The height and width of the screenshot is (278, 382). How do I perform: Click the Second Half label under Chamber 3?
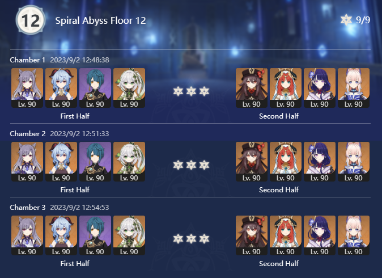tap(279, 263)
